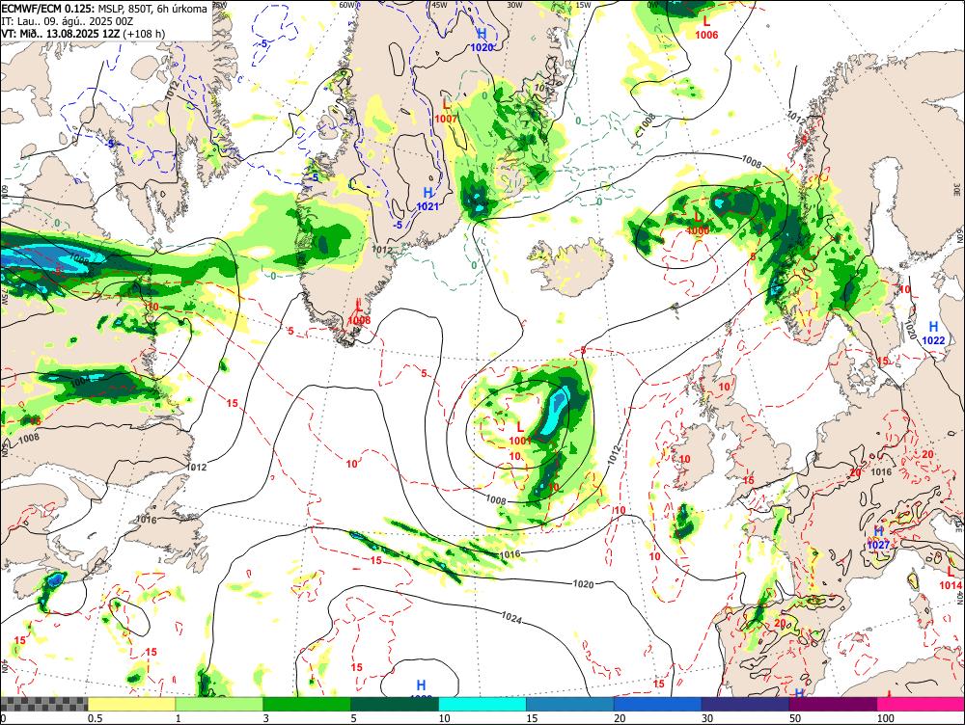The image size is (965, 725).
Task: Click the 'L 1008' label at Greenland's southern tip
Action: [x=359, y=312]
